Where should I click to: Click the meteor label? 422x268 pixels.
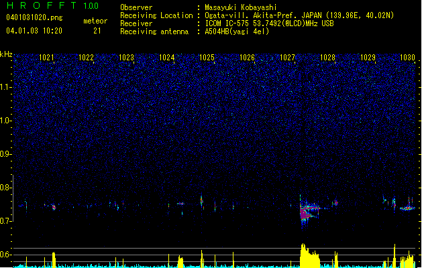(x=95, y=21)
